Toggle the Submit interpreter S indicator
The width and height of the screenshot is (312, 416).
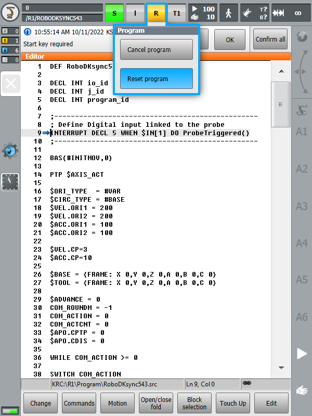114,12
